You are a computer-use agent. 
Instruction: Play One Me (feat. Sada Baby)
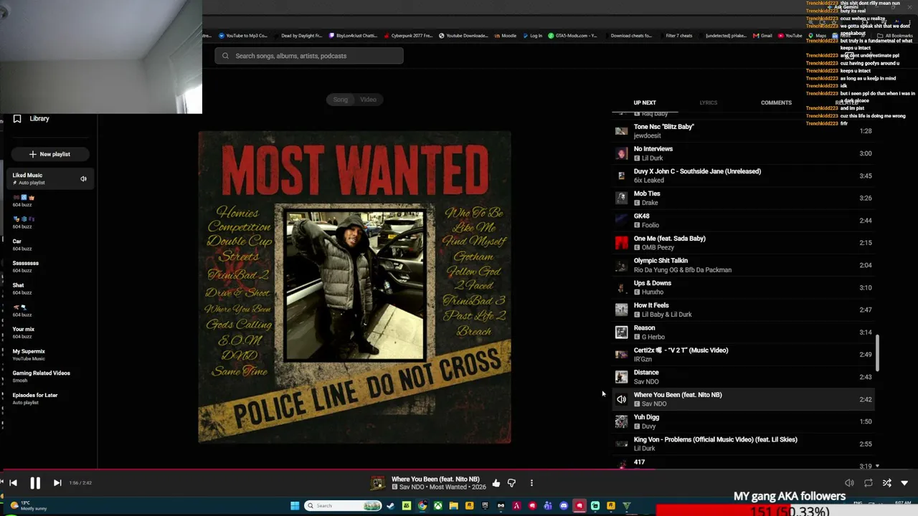click(743, 243)
